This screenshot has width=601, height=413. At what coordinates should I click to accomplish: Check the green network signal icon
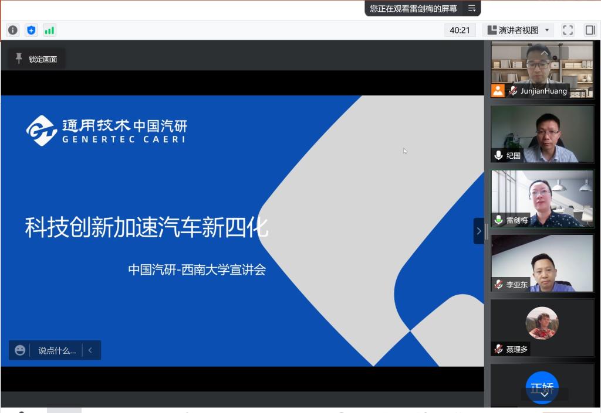(x=49, y=30)
